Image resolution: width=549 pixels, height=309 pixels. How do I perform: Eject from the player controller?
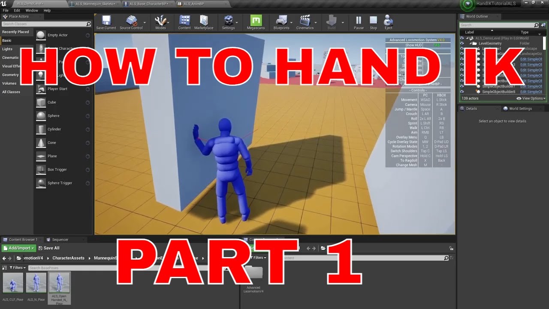388,20
